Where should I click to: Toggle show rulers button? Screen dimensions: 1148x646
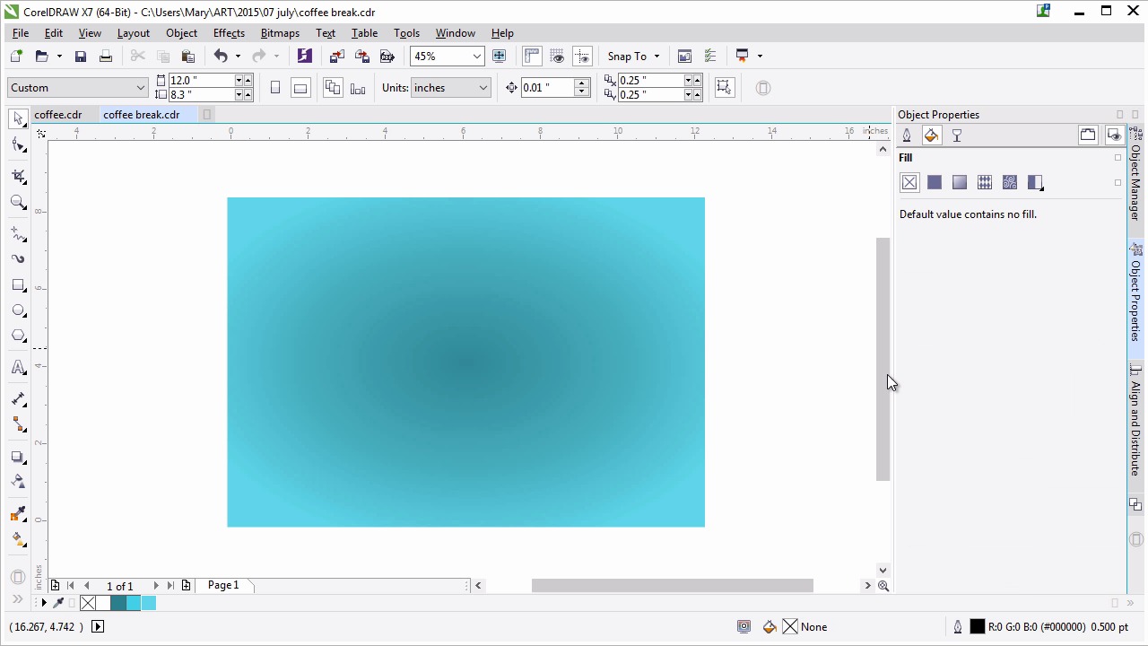[x=532, y=56]
